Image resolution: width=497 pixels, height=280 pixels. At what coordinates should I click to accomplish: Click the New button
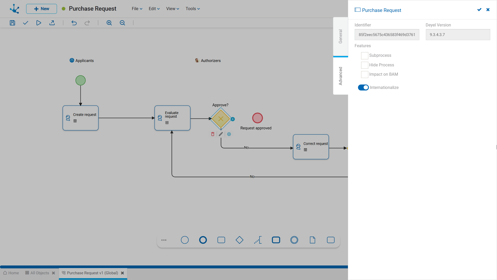[x=41, y=9]
